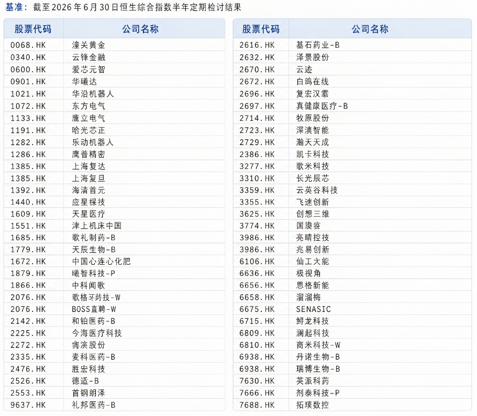Screen dimensions: 477x416
Task: Select company name 歌米科技
Action: click(x=313, y=166)
